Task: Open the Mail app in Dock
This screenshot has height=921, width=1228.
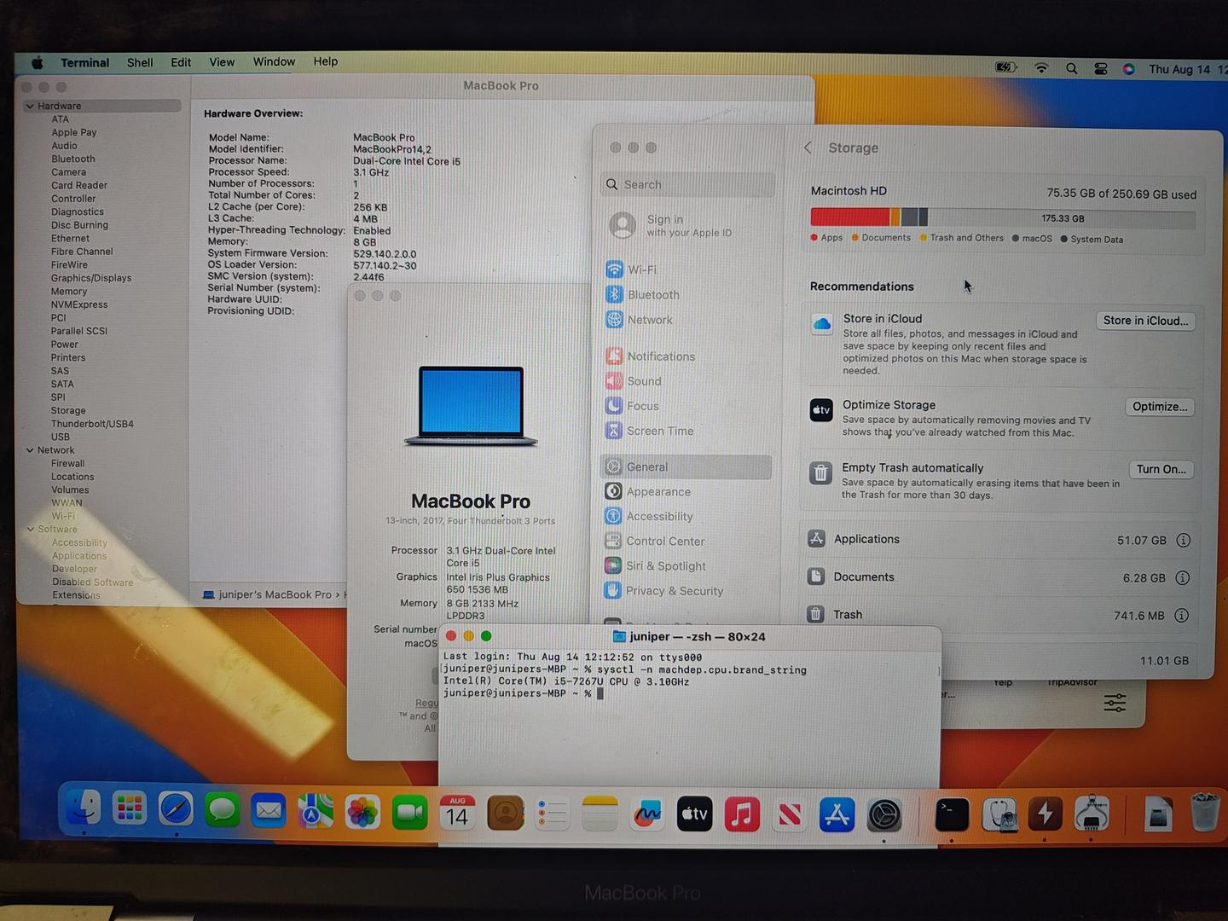Action: click(269, 811)
